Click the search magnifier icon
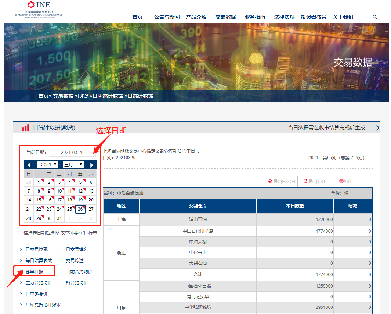 click(x=374, y=17)
